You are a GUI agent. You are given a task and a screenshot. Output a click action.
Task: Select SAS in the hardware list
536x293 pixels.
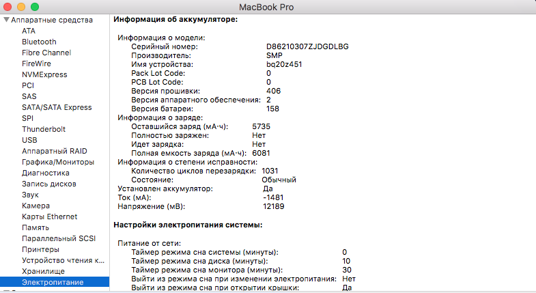(29, 96)
